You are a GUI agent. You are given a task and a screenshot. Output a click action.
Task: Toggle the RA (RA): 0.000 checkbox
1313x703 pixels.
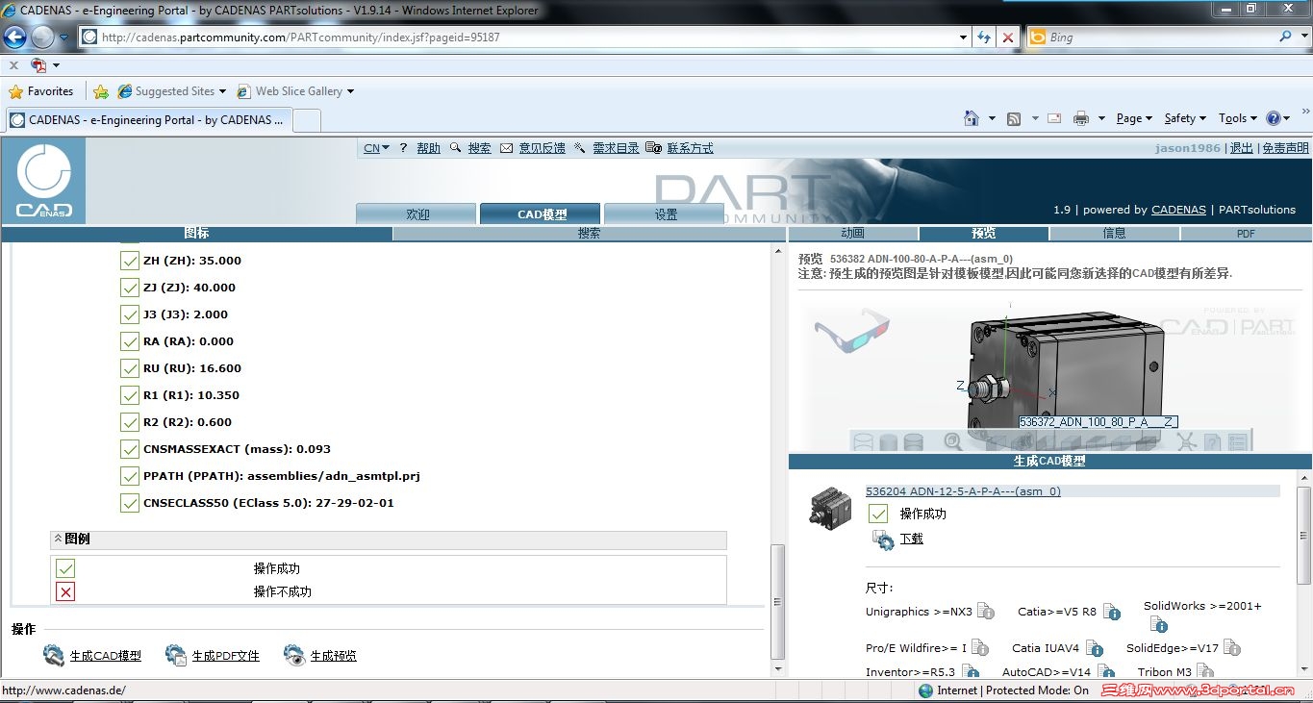click(129, 341)
